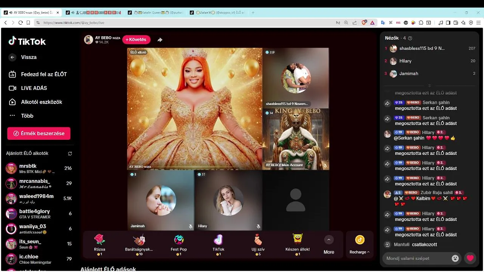The height and width of the screenshot is (272, 484).
Task: Open media control music note icon
Action: (x=441, y=23)
